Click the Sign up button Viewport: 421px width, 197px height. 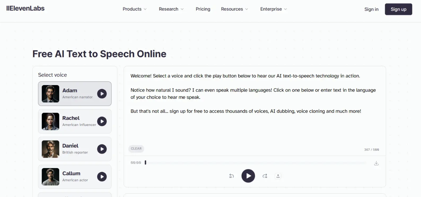(x=398, y=9)
